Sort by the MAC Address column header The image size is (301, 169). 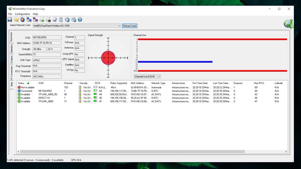(x=137, y=83)
